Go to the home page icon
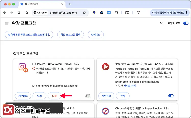The height and width of the screenshot is (118, 191). 26,13
